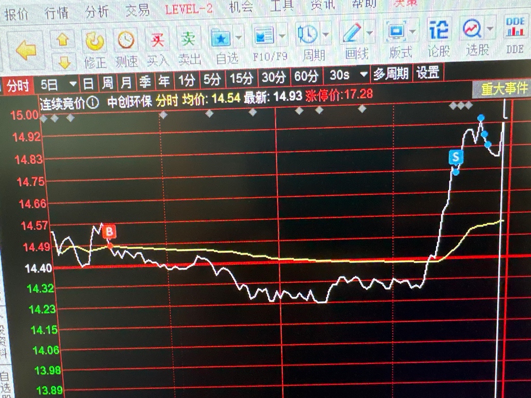531x398 pixels.
Task: Select the 1分 period tab
Action: pyautogui.click(x=187, y=80)
